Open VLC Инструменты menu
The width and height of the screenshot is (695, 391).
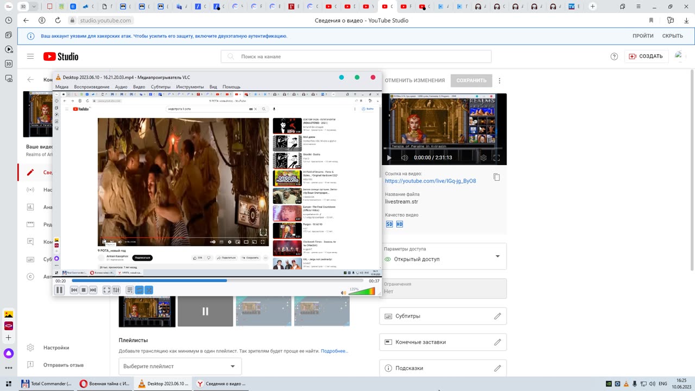189,87
